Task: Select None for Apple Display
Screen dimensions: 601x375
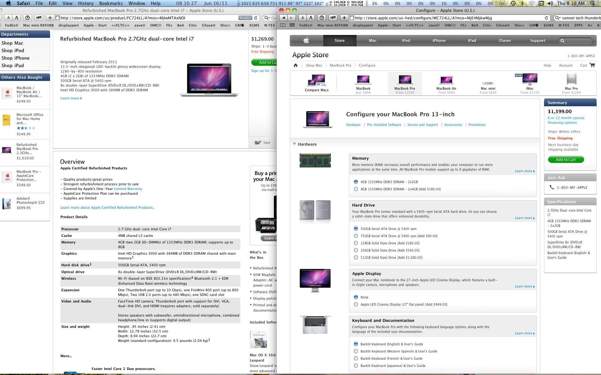Action: point(356,297)
